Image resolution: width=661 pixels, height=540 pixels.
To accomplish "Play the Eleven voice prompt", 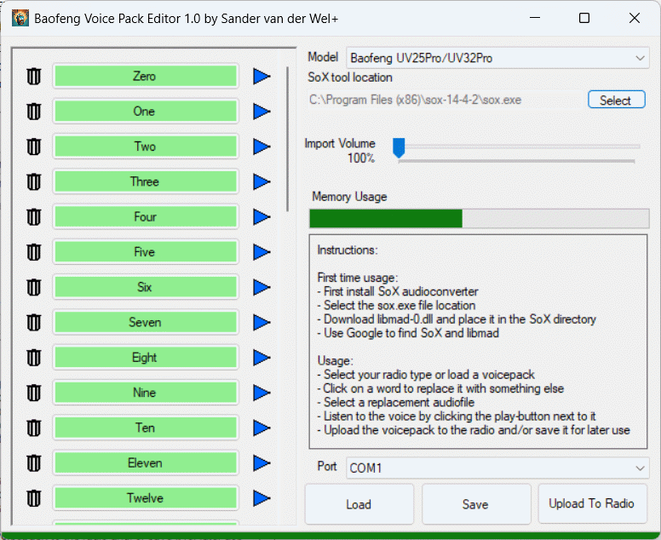I will pyautogui.click(x=262, y=463).
